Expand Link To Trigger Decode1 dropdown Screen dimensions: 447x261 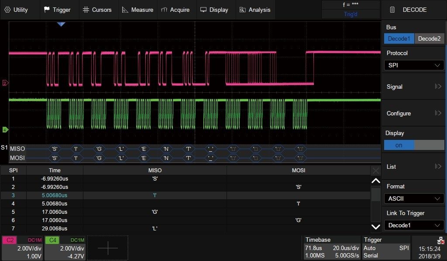click(414, 225)
